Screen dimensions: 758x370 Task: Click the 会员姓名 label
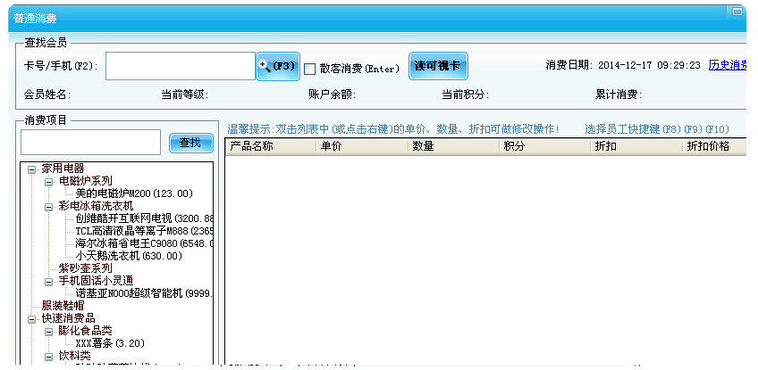tap(46, 95)
